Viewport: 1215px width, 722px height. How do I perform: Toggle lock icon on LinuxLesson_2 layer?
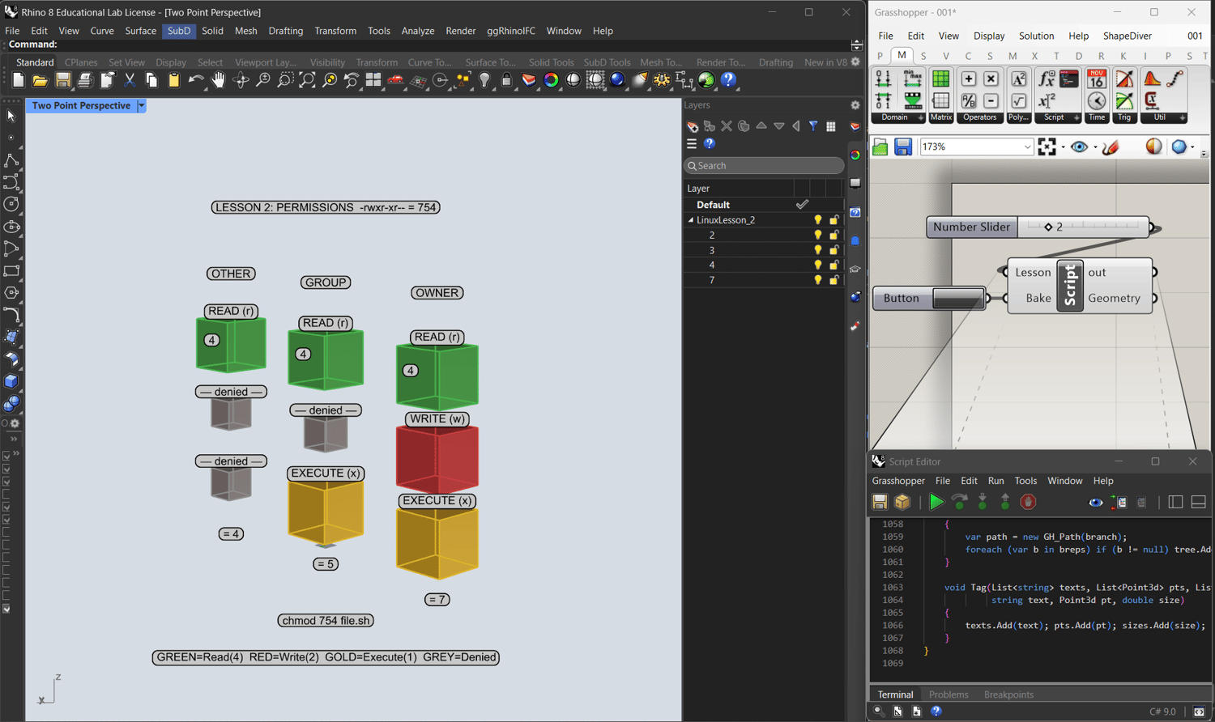coord(834,220)
